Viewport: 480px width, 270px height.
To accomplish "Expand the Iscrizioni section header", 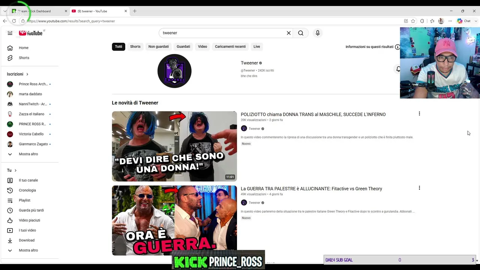I will 18,74.
